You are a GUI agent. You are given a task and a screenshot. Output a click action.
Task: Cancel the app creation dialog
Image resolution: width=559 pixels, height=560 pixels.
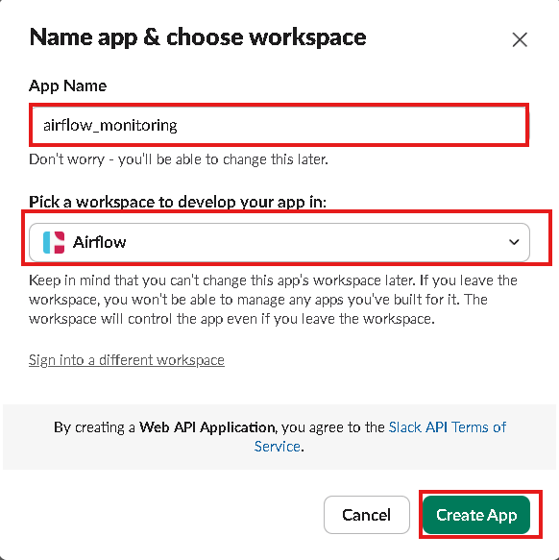(x=367, y=515)
